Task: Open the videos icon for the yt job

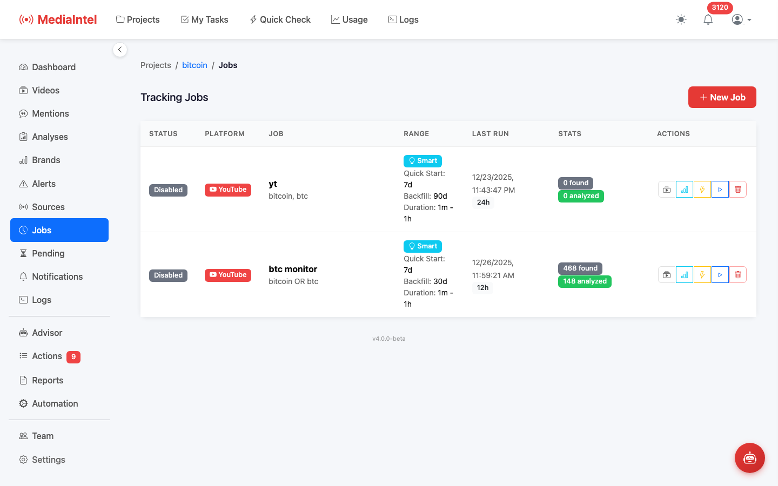Action: (x=666, y=189)
